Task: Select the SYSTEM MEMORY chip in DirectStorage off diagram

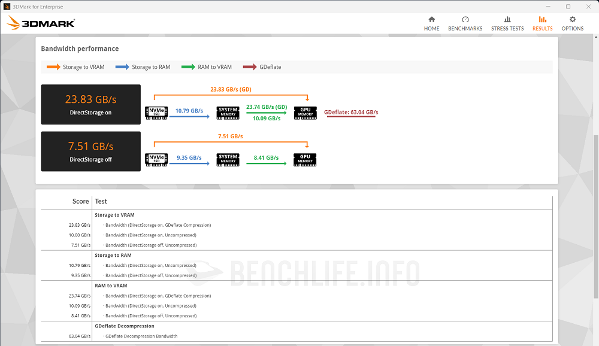Action: (x=228, y=160)
